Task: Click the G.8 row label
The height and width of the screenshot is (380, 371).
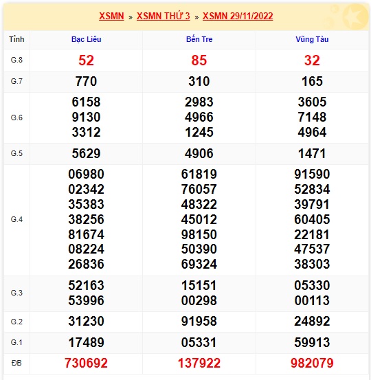Action: click(x=16, y=60)
